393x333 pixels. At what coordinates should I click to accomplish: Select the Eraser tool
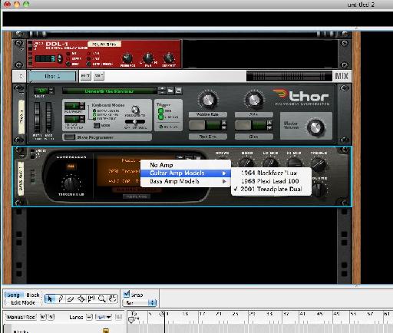click(x=71, y=298)
